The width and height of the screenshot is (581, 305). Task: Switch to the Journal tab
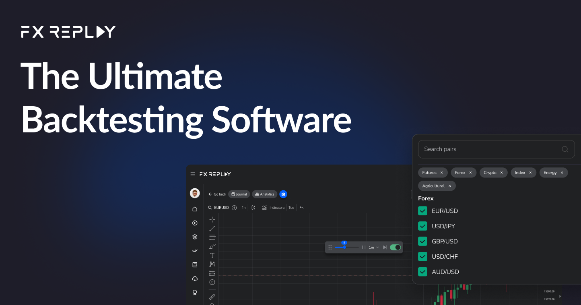[239, 194]
